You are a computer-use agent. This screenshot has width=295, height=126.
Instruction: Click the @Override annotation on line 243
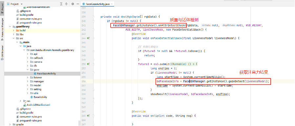click(139, 34)
